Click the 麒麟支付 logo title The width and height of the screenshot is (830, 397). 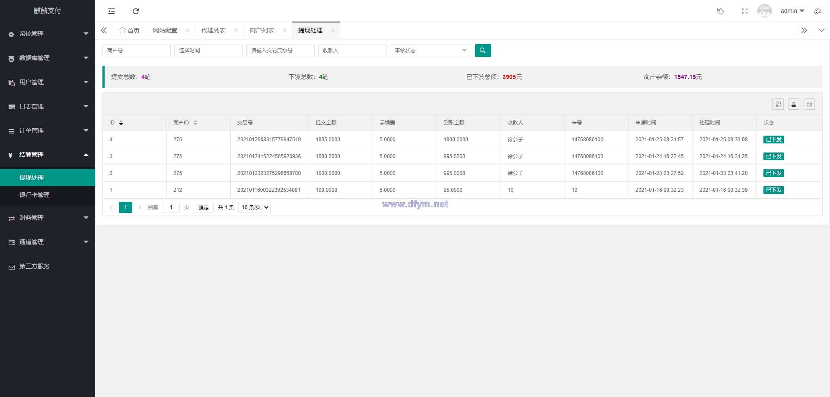[x=48, y=11]
